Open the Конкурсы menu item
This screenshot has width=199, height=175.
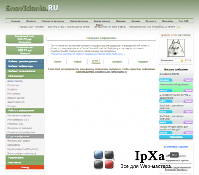coord(168,21)
